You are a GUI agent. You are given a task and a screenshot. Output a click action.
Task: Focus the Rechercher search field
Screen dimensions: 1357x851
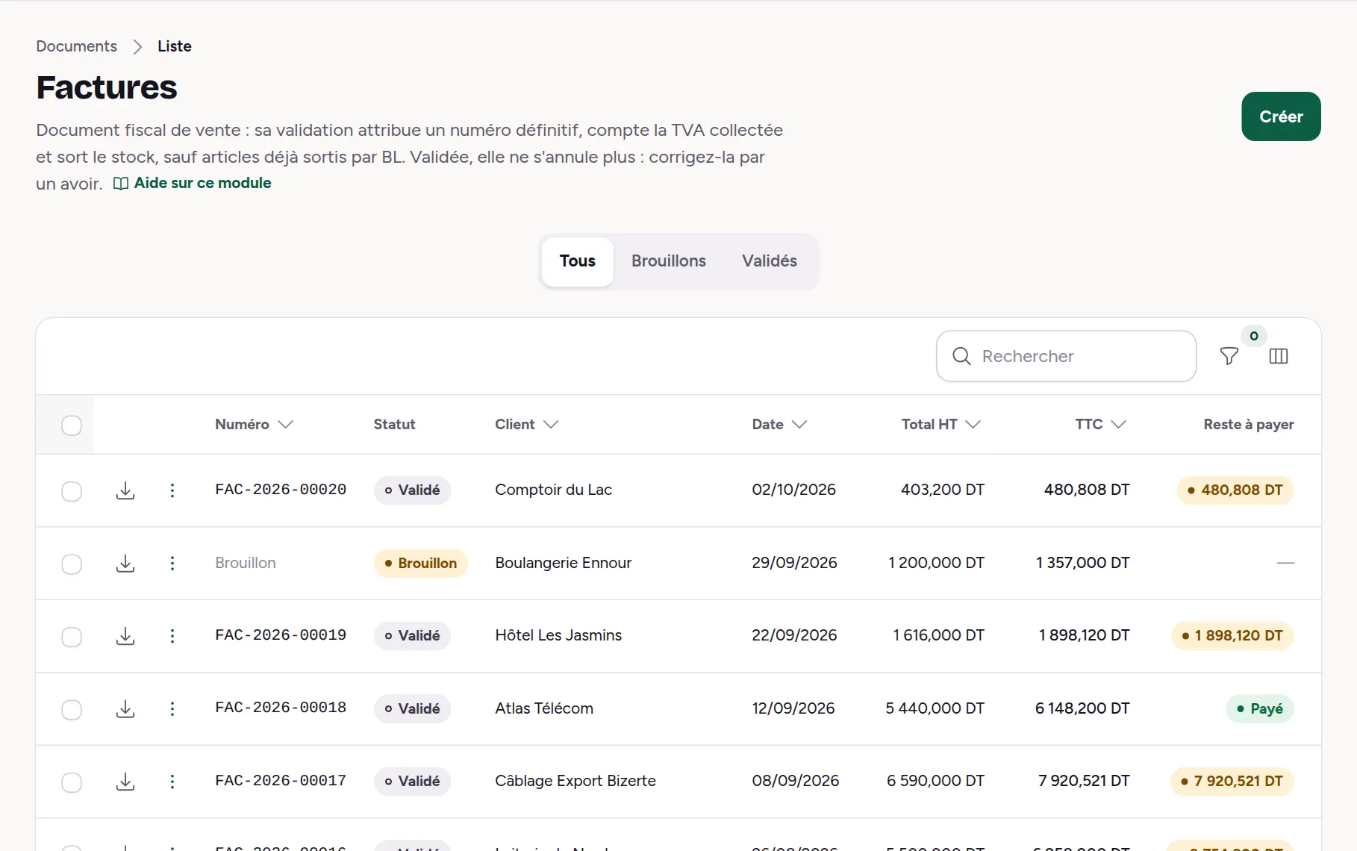coord(1066,356)
